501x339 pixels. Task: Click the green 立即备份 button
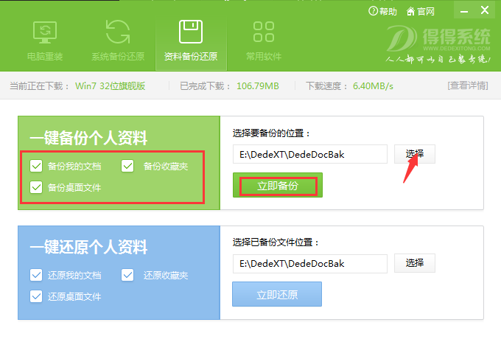[x=277, y=186]
